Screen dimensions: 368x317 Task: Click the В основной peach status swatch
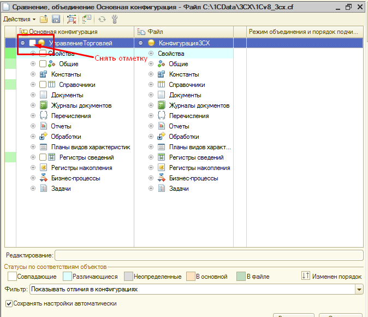click(x=191, y=277)
